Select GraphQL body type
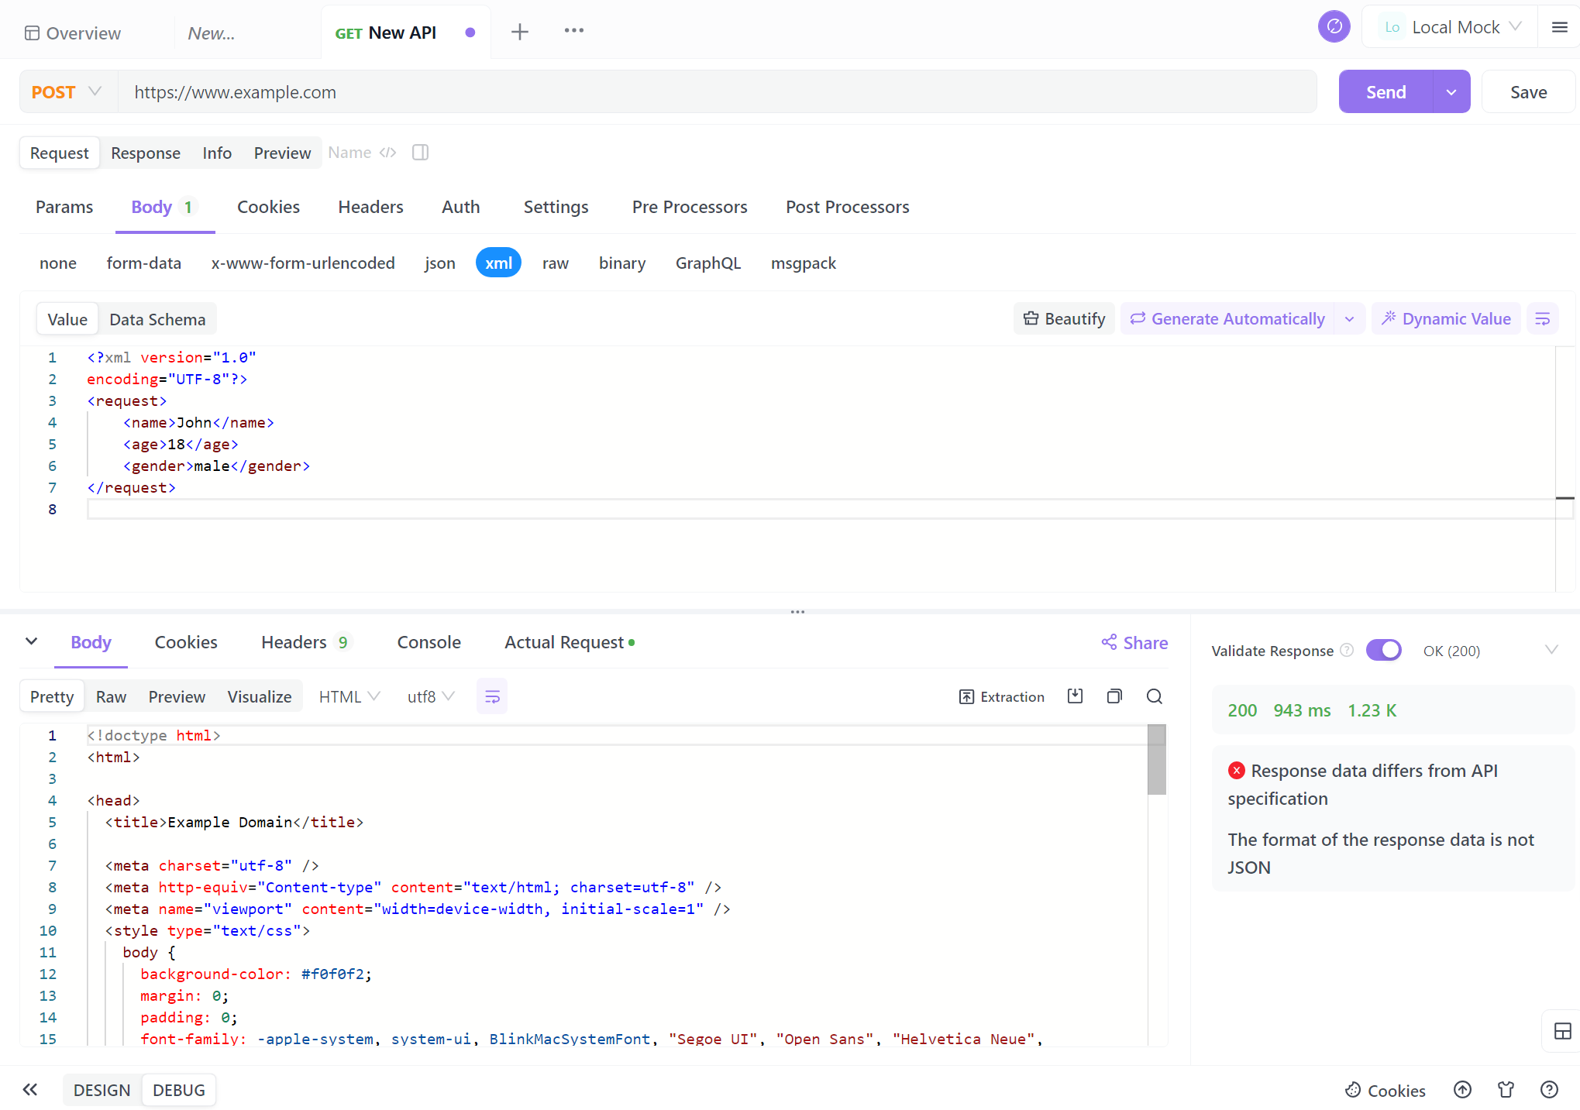1580x1110 pixels. (x=707, y=263)
